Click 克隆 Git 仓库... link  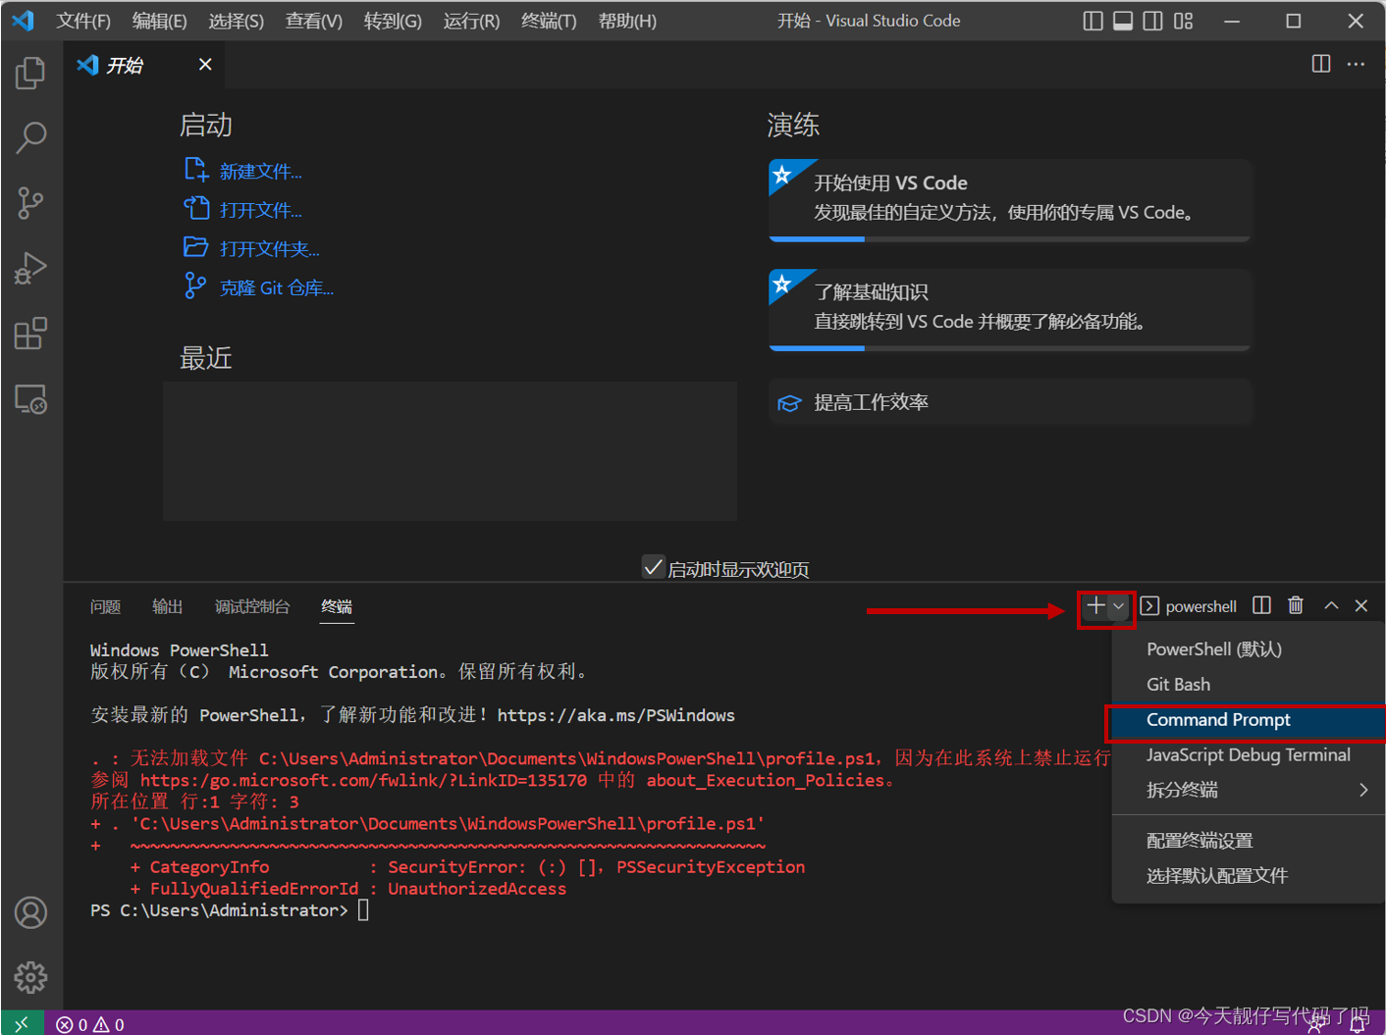(x=277, y=287)
